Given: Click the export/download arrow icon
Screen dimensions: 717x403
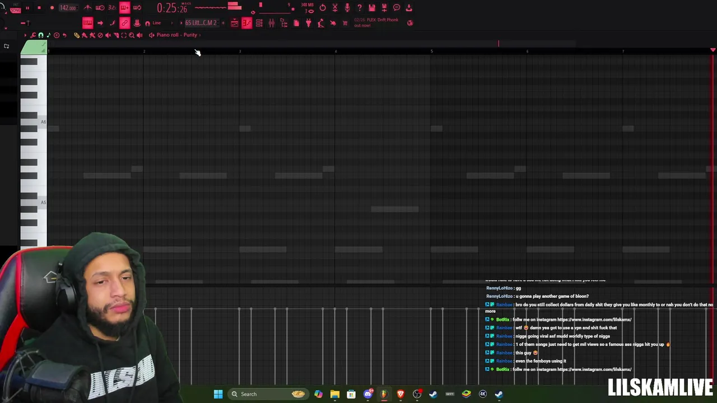Looking at the screenshot, I should click(x=409, y=7).
